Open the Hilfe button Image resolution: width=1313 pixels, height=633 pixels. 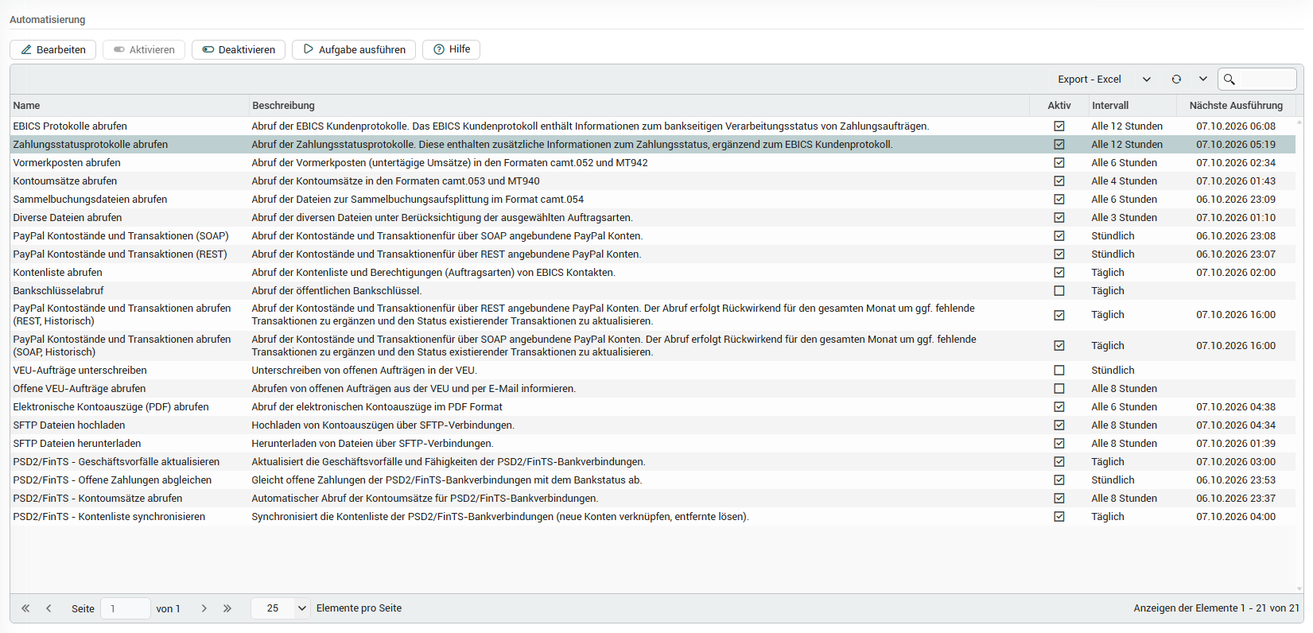point(451,49)
